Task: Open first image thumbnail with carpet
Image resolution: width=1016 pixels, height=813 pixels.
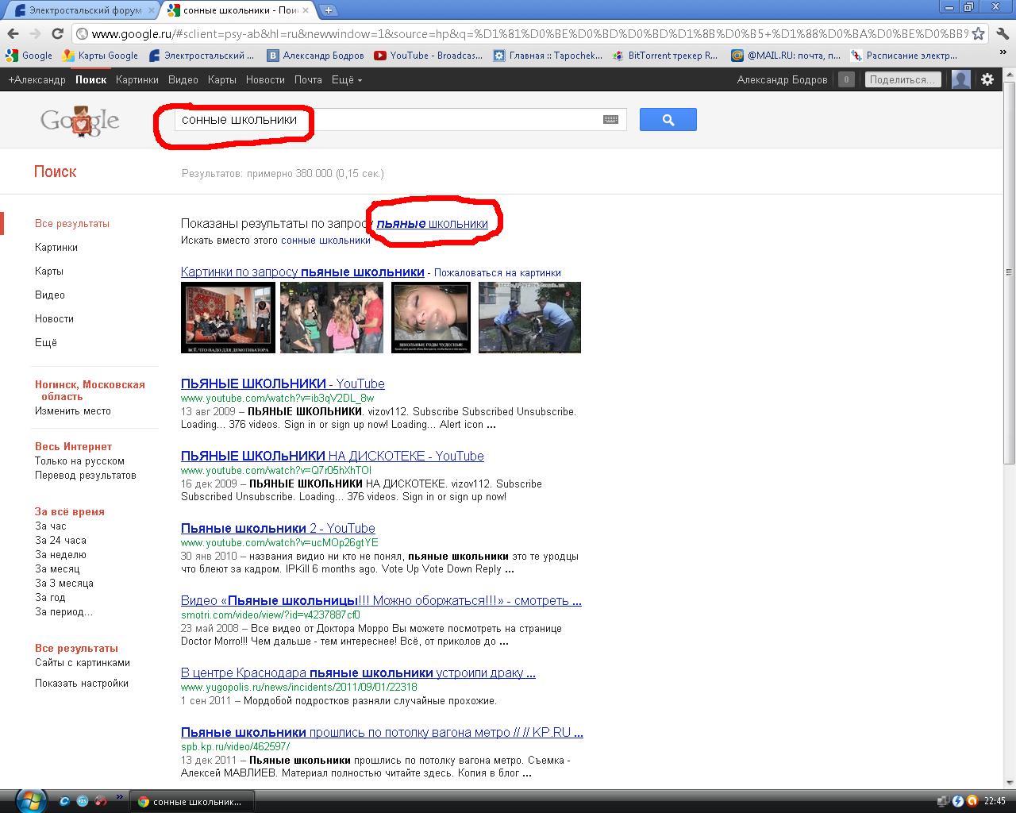Action: (228, 317)
